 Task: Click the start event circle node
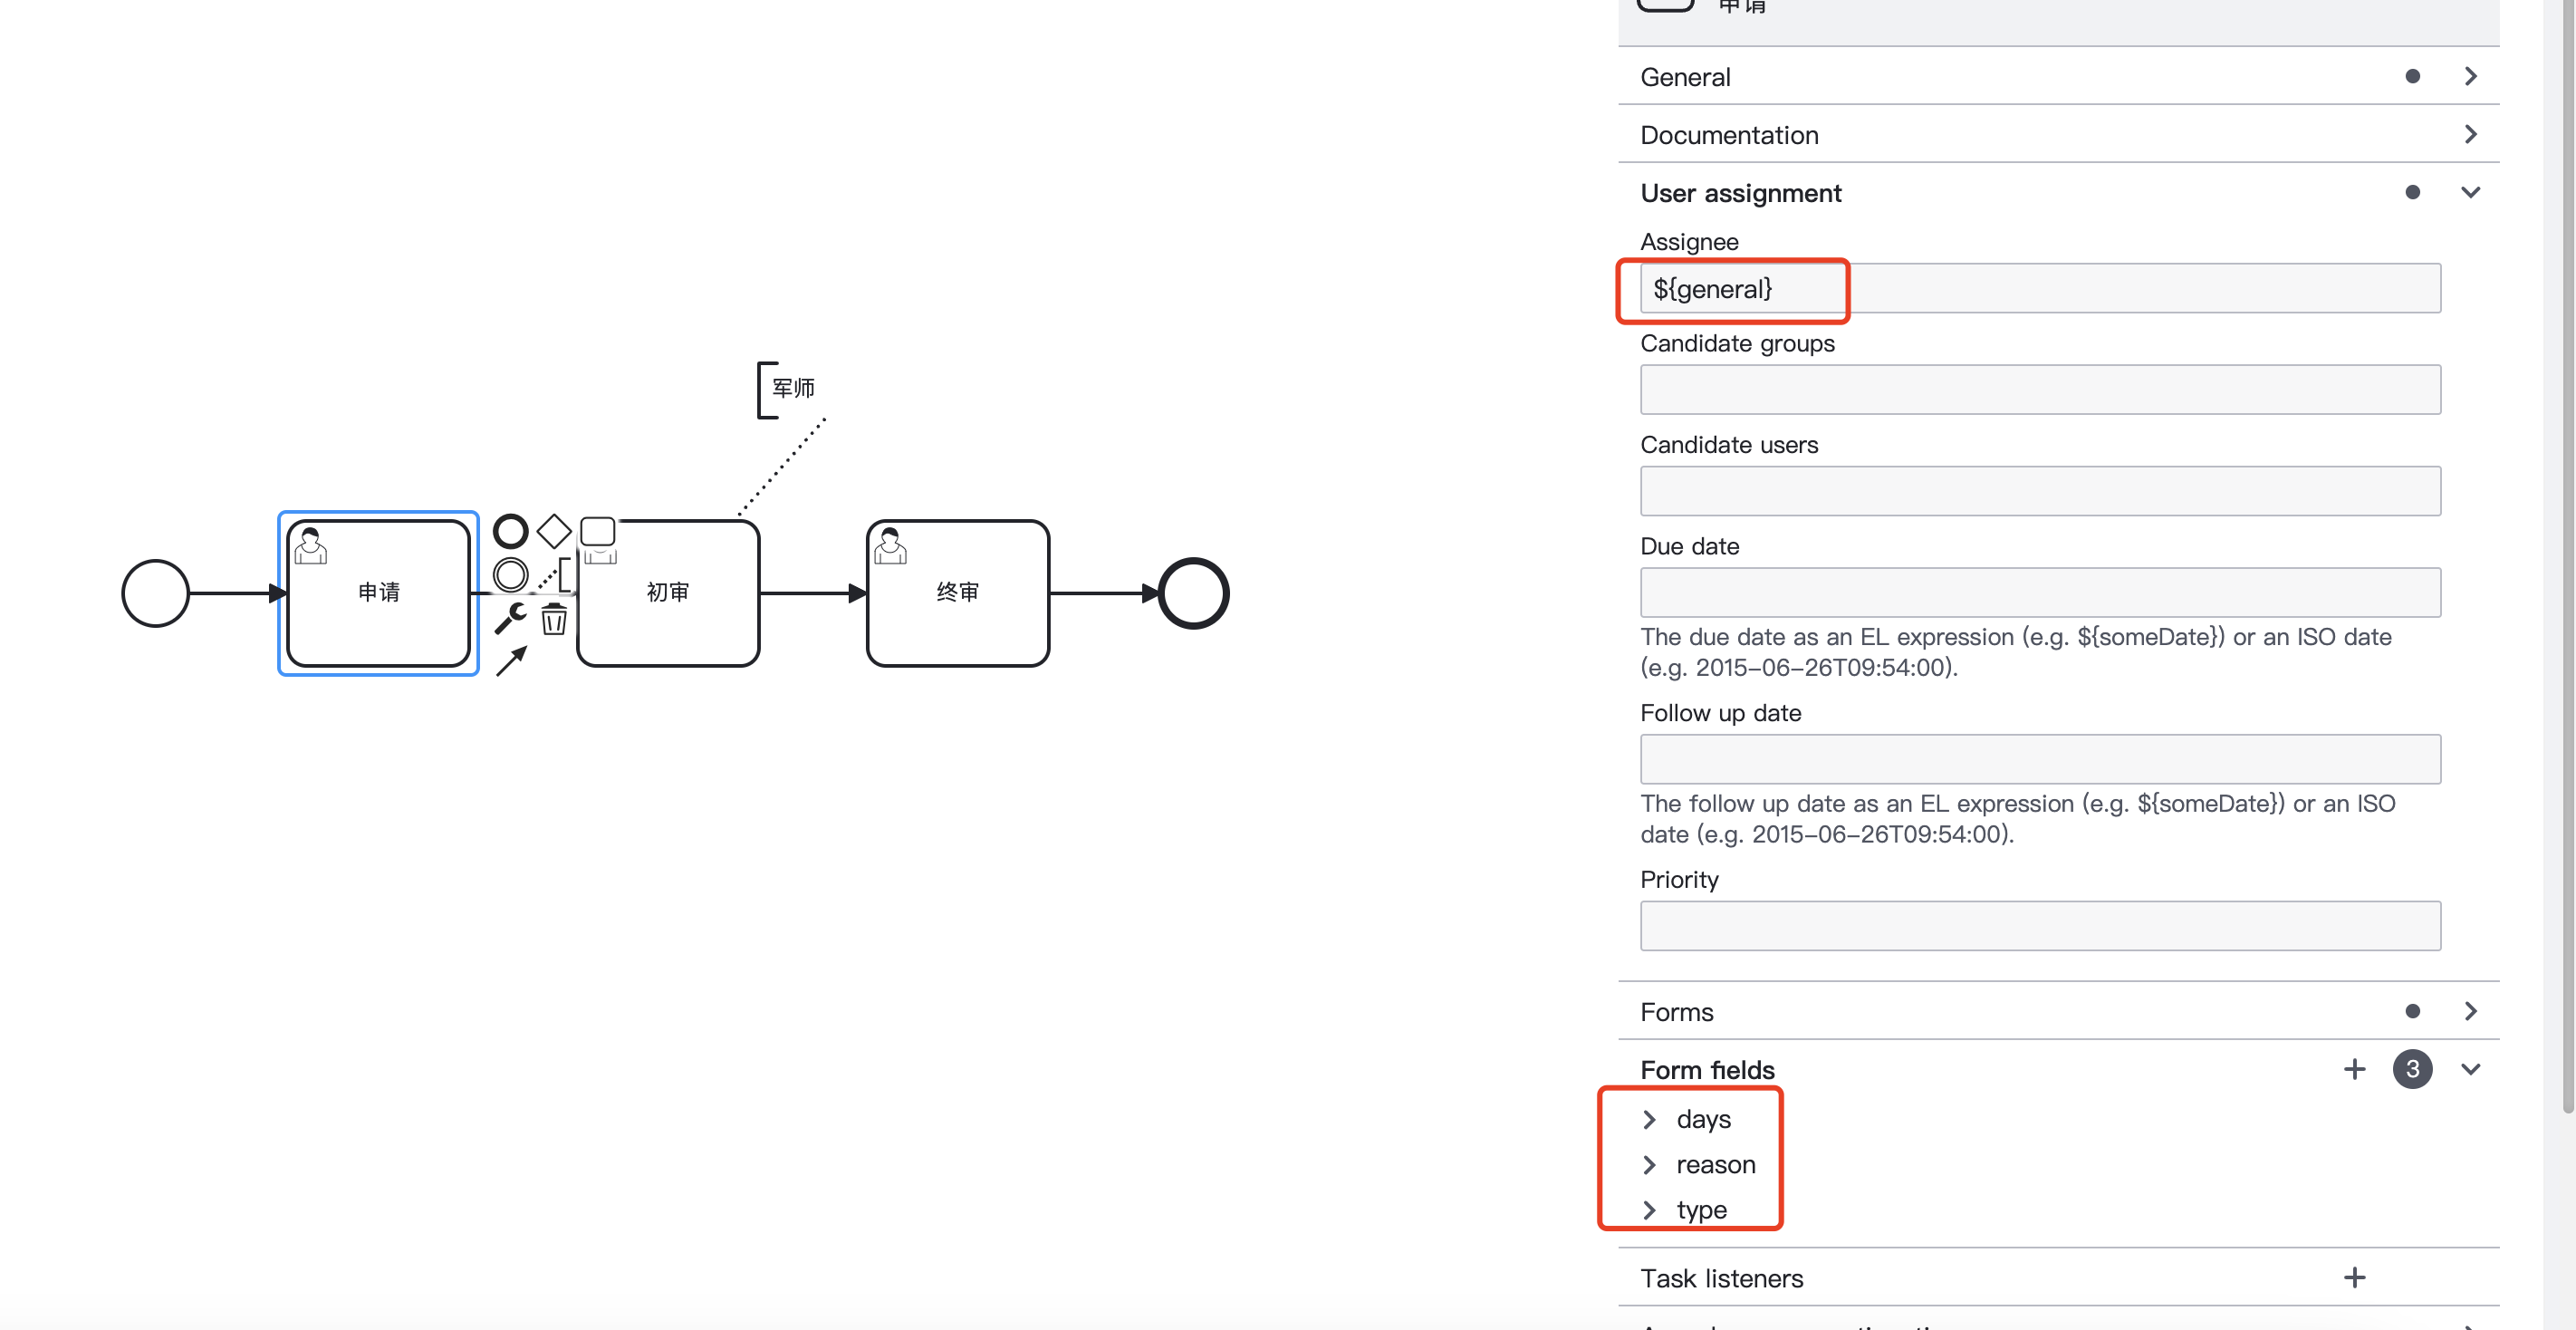[156, 592]
